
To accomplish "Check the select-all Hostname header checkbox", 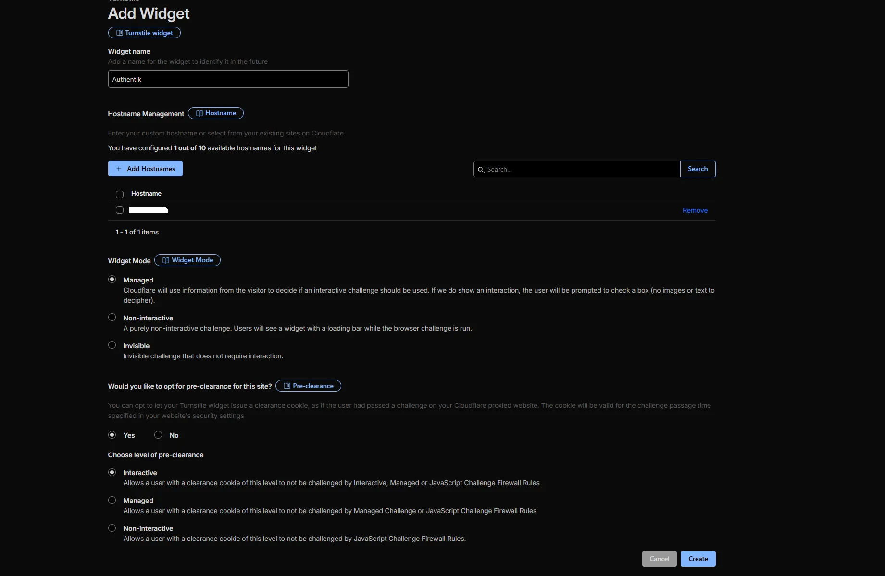I will pyautogui.click(x=120, y=195).
